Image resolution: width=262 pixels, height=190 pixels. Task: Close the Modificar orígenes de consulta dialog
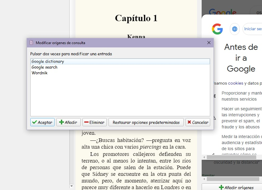point(209,43)
